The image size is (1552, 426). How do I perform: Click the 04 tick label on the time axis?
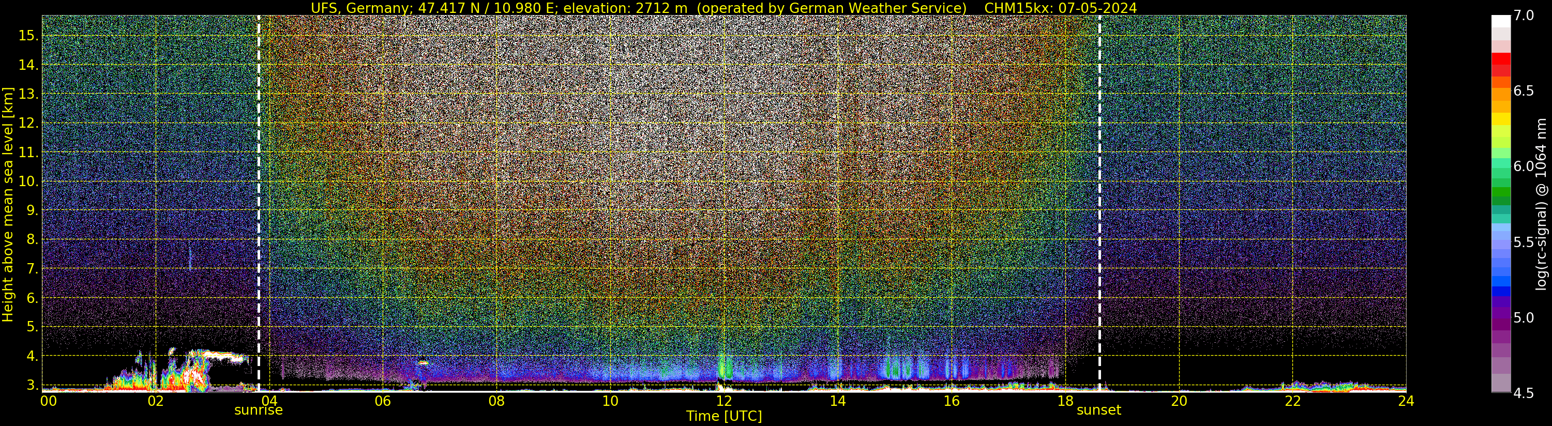269,401
